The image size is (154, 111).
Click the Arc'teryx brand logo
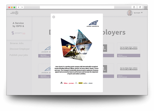coord(76,83)
